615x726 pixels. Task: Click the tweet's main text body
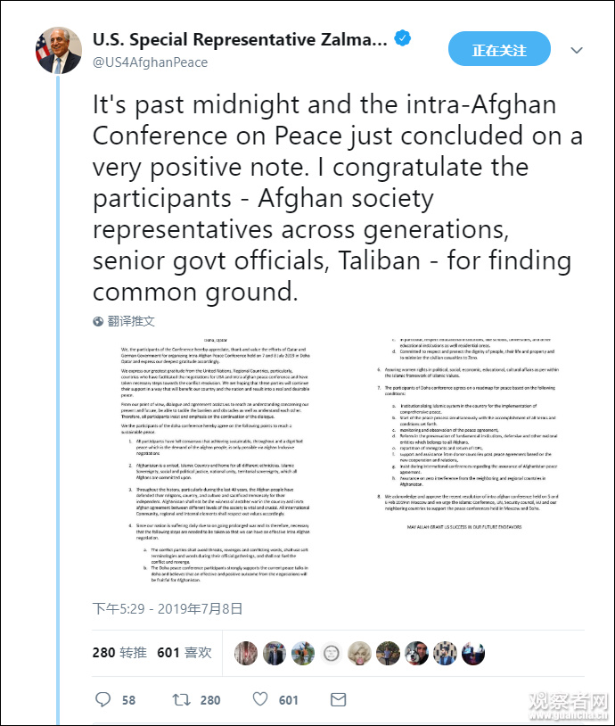point(339,198)
